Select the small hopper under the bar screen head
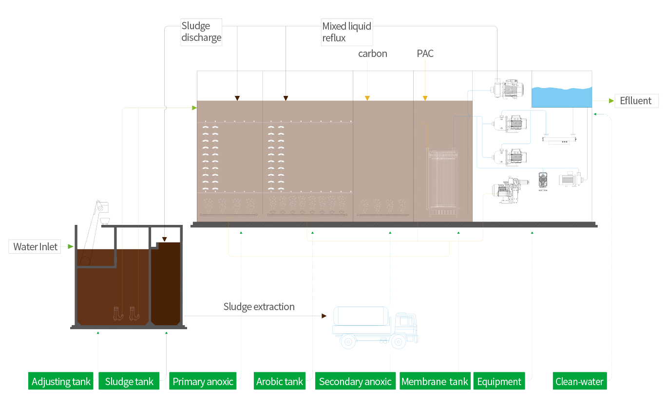 (x=105, y=221)
